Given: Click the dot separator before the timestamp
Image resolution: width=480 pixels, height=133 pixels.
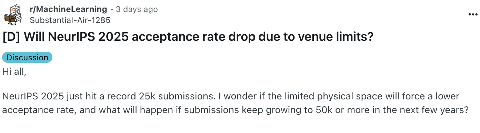Looking at the screenshot, I should (x=112, y=10).
